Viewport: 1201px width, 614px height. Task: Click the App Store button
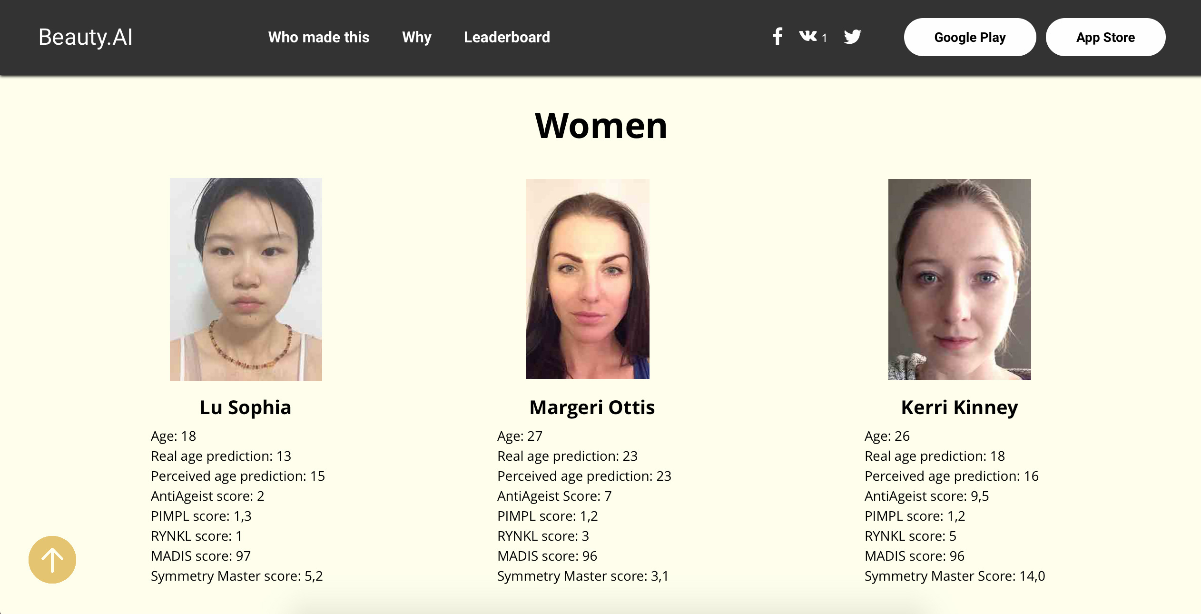click(x=1105, y=37)
